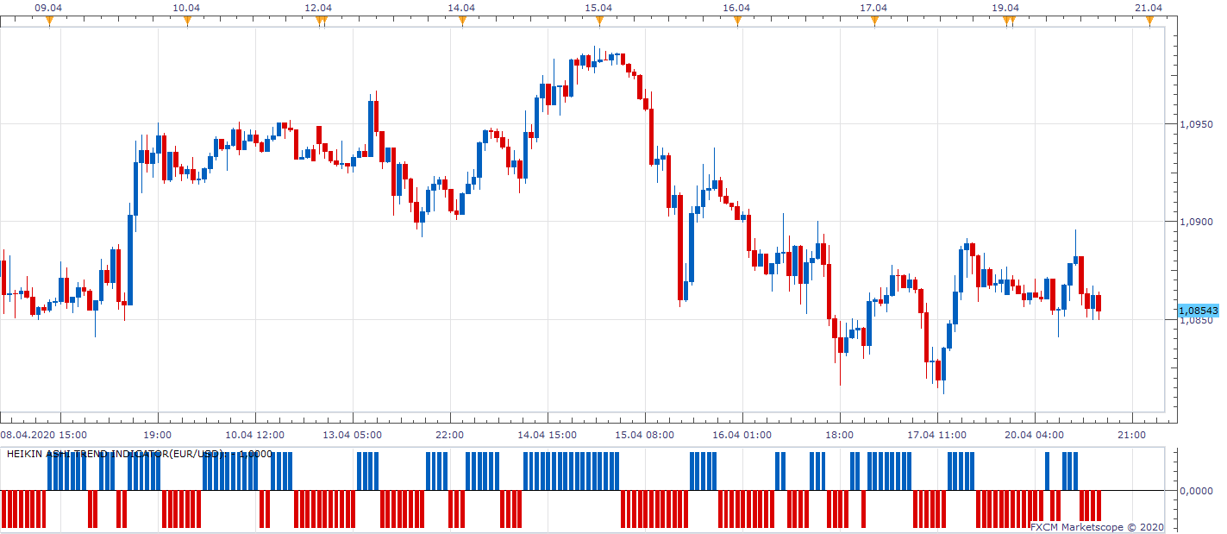Click the 10.04 12:00 time label
This screenshot has height=534, width=1227.
pyautogui.click(x=255, y=435)
